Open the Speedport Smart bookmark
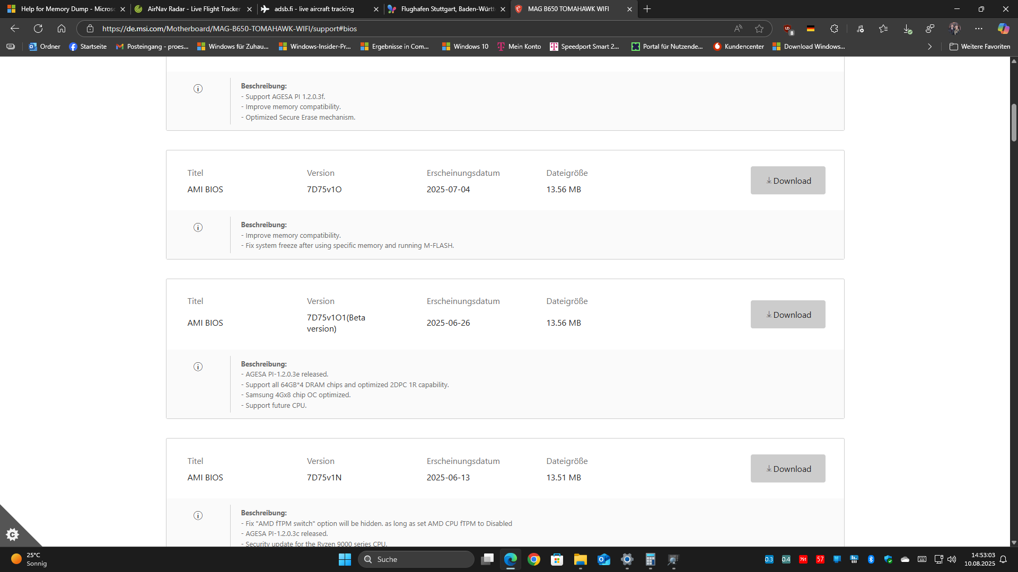Image resolution: width=1018 pixels, height=572 pixels. coord(584,47)
